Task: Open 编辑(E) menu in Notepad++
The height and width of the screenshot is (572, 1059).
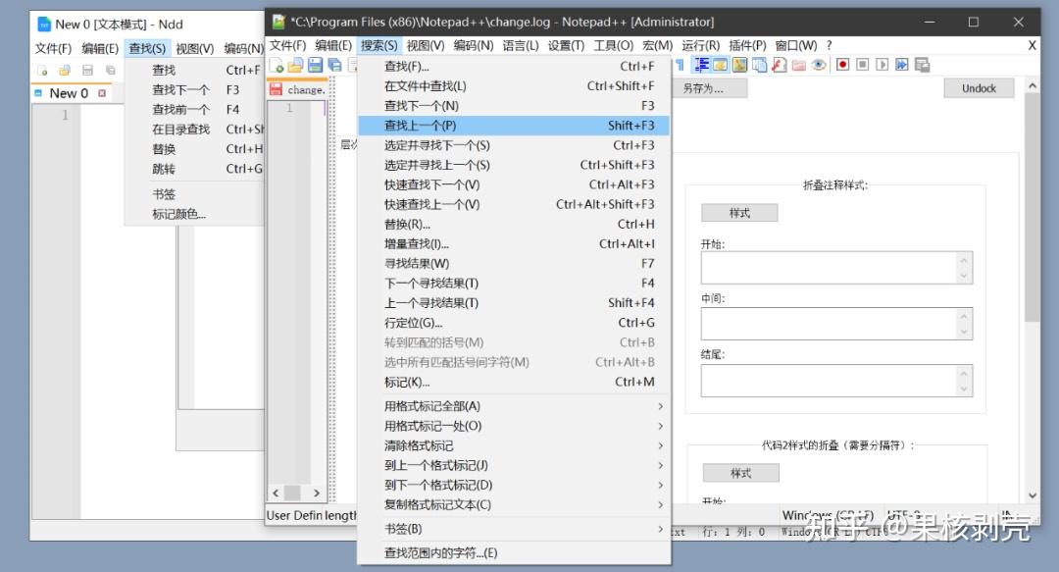Action: 333,45
